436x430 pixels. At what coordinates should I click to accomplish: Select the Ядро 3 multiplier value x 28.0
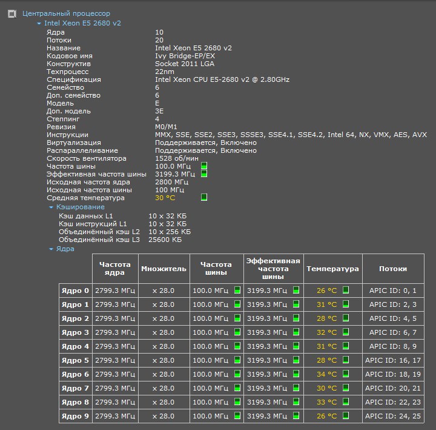coord(163,332)
